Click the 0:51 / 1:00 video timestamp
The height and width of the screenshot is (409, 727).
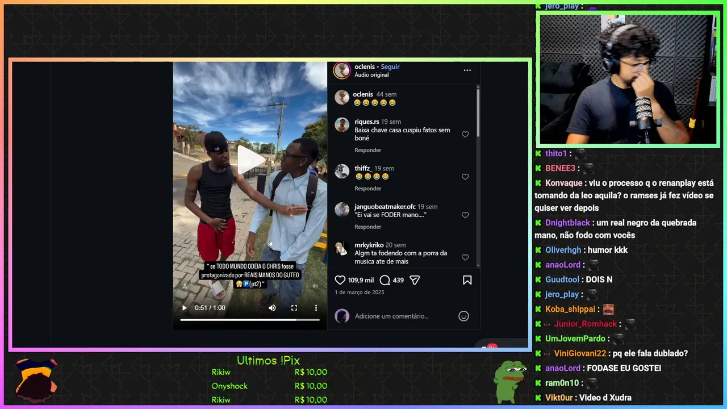(x=210, y=308)
